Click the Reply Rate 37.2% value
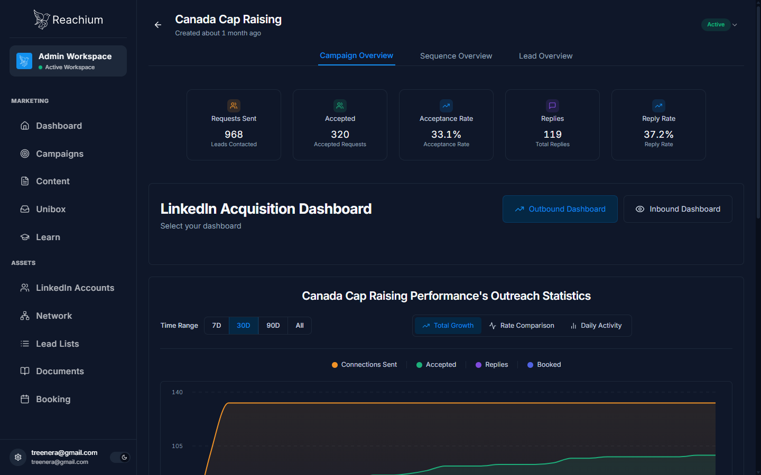 [x=658, y=135]
